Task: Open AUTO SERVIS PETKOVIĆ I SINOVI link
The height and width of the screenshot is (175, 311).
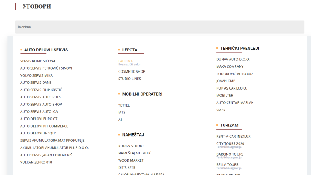Action: [46, 68]
